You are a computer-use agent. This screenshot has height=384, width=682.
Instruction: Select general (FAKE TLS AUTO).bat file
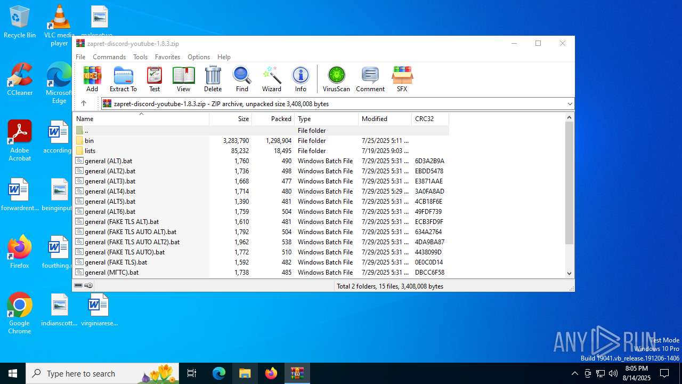coord(261,252)
